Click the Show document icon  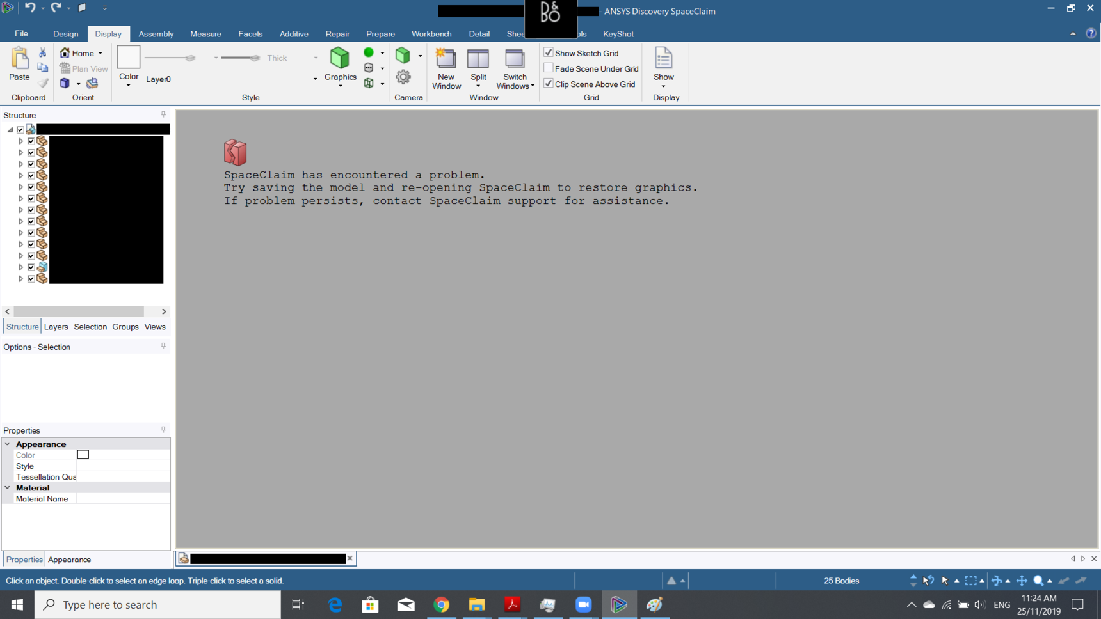click(x=664, y=58)
